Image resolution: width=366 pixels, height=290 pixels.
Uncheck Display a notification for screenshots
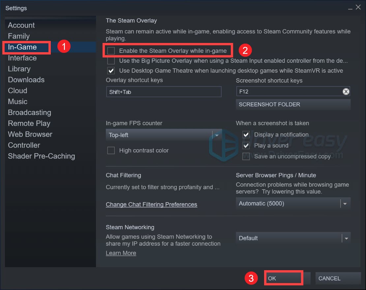246,135
